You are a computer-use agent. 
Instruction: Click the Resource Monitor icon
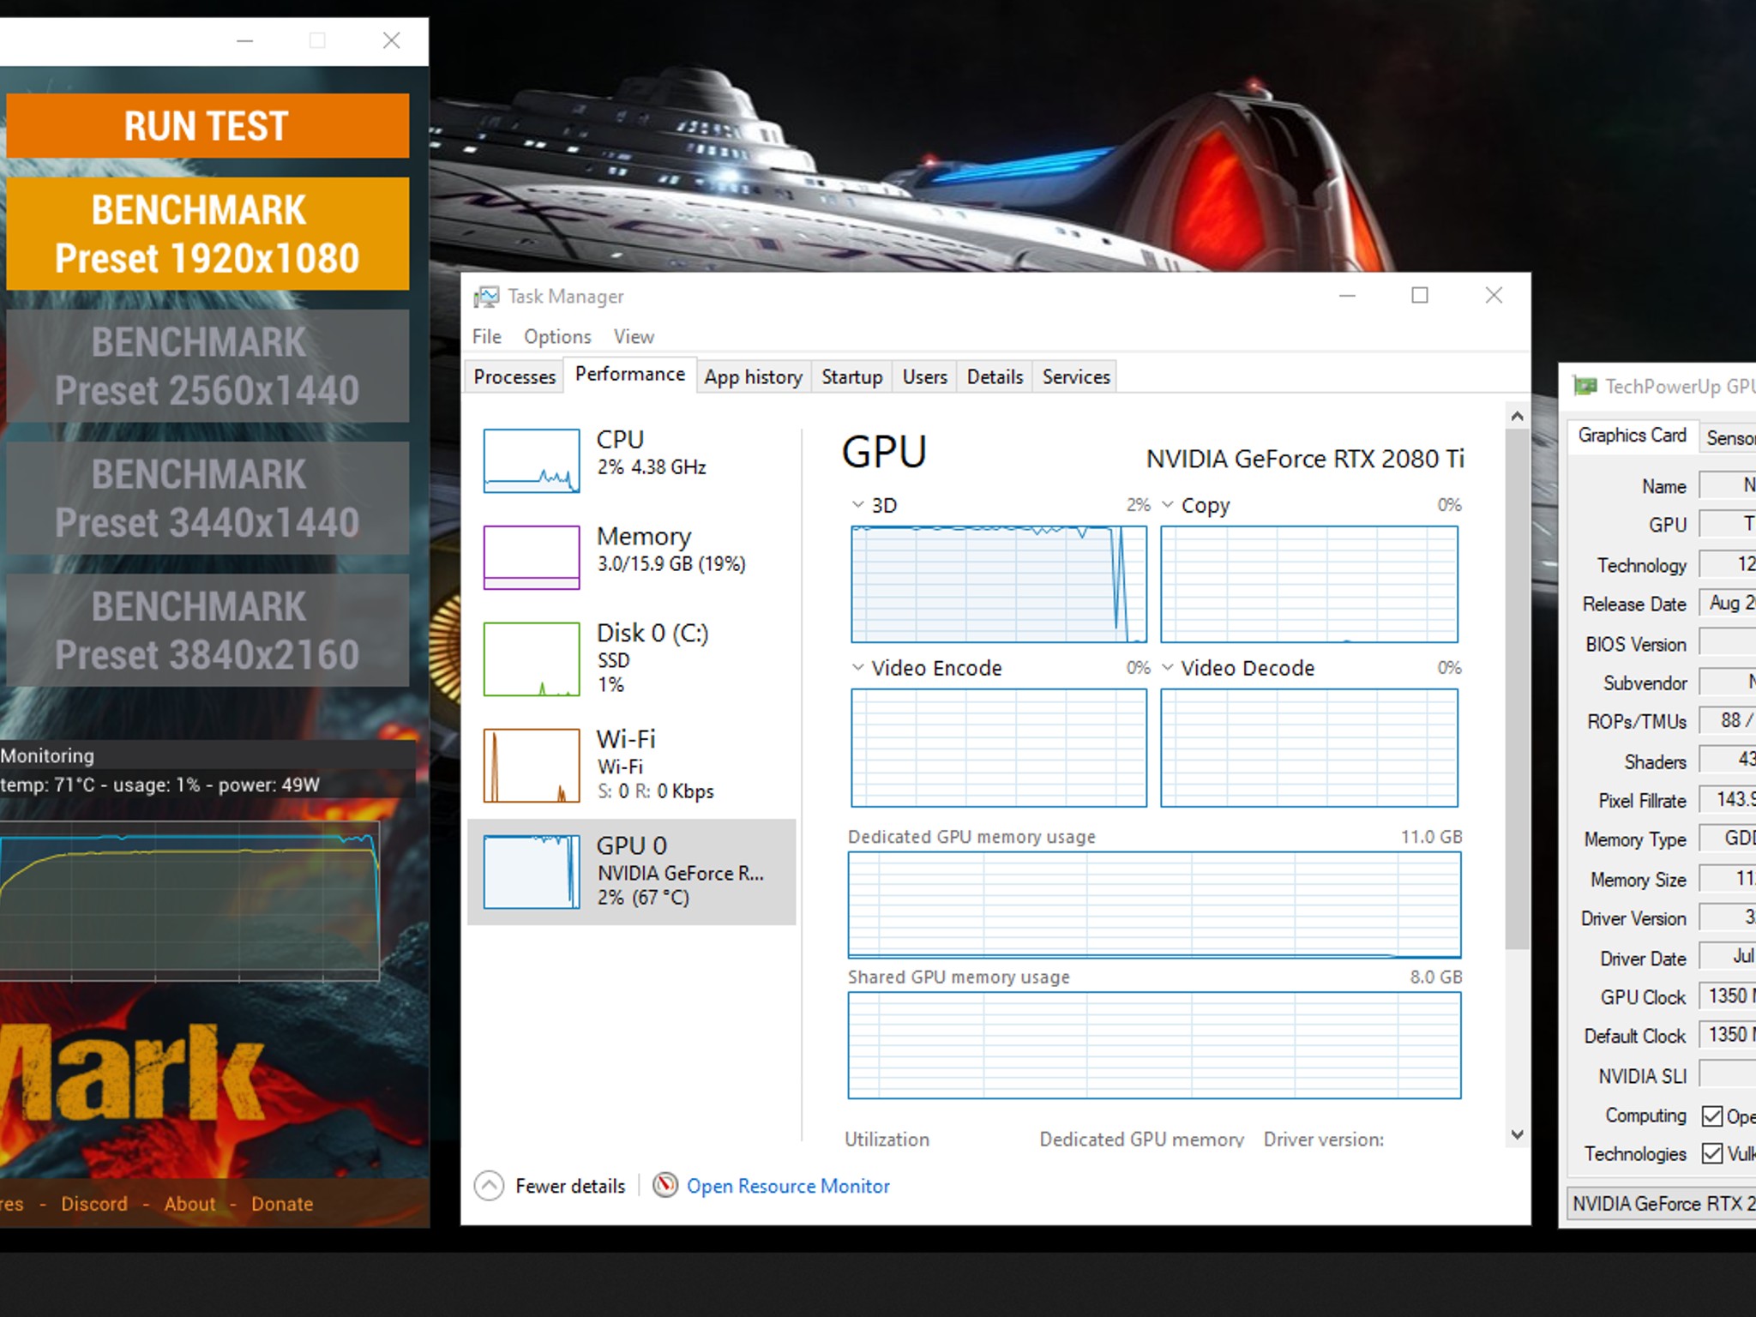665,1185
